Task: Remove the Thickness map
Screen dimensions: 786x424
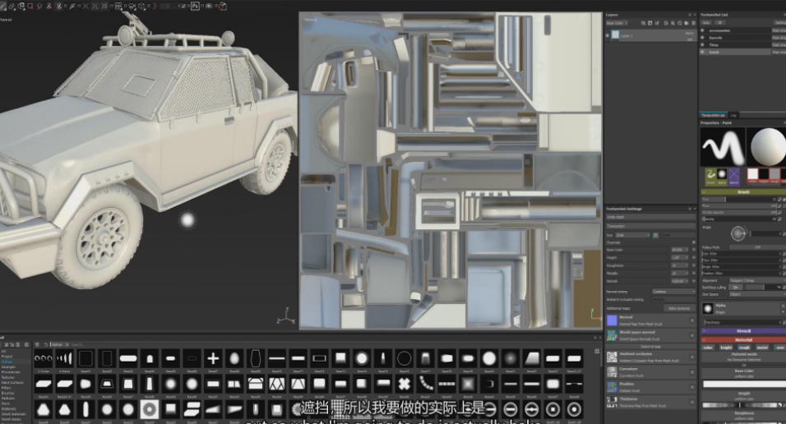Action: 692,402
